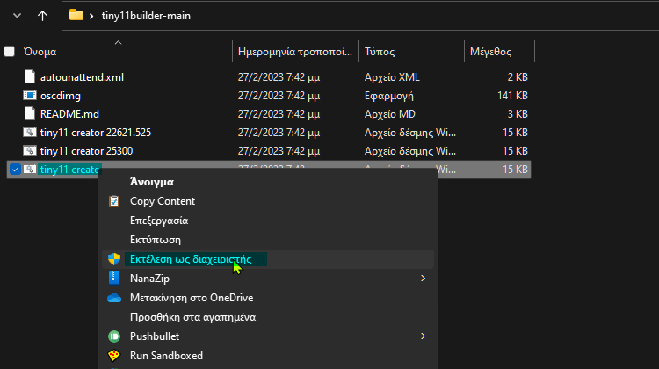Screen dimensions: 659x369
Task: Select tiny11 creator 22621.525 file name
Action: (96, 133)
